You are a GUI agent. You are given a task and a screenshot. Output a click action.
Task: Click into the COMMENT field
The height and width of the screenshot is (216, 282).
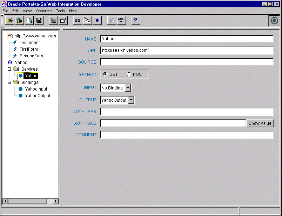(x=187, y=135)
